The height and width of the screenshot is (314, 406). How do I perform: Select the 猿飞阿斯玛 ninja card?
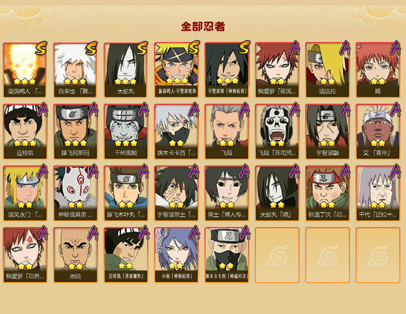[x=75, y=132]
